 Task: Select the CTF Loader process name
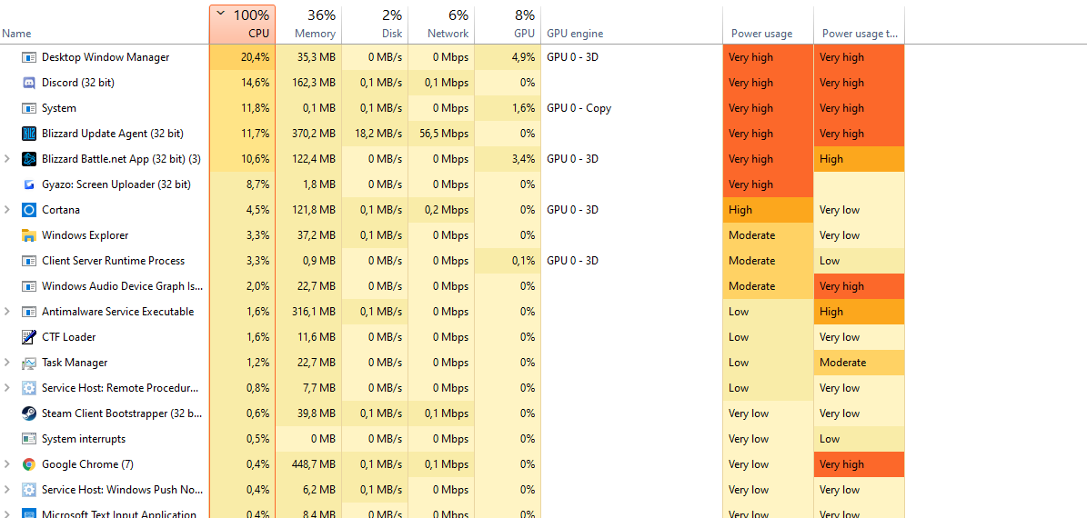click(x=68, y=337)
